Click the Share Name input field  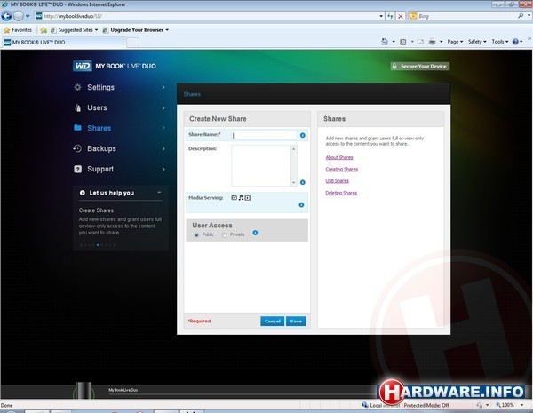coord(264,135)
